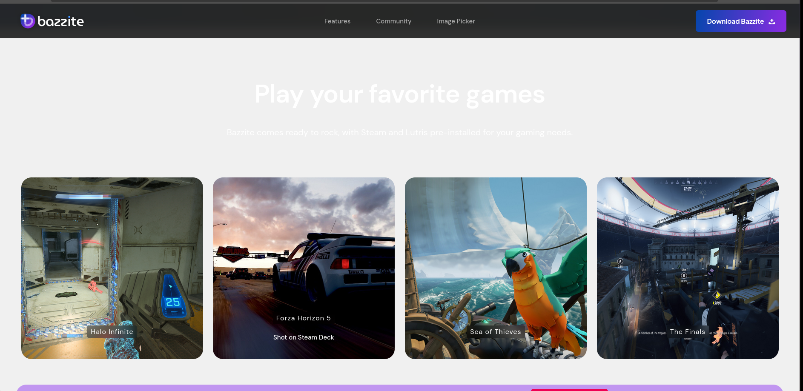The image size is (803, 391).
Task: Click the Steam and Lutris description text
Action: pos(400,133)
